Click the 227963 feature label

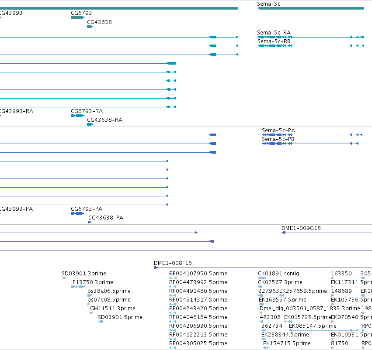[268, 291]
